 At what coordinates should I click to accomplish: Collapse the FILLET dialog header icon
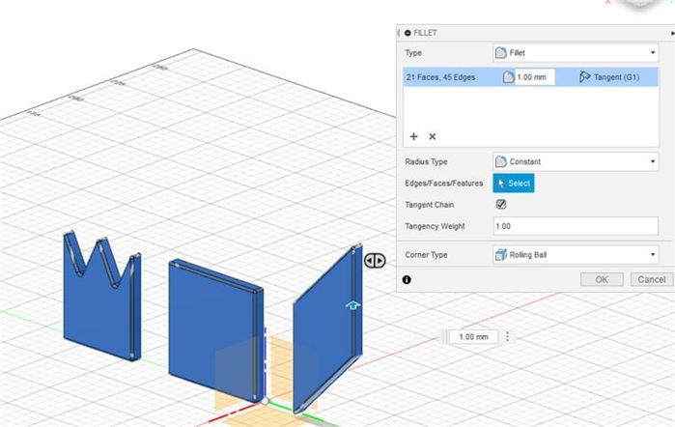click(408, 33)
